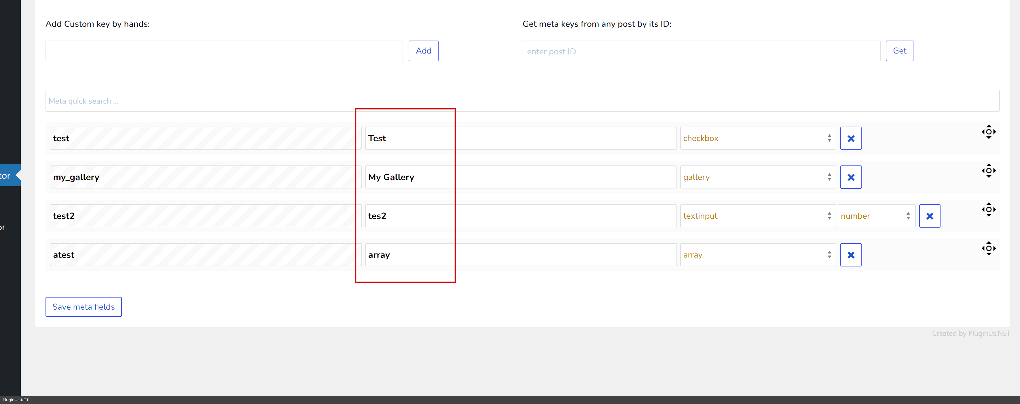
Task: Click the custom key text input
Action: [x=224, y=51]
